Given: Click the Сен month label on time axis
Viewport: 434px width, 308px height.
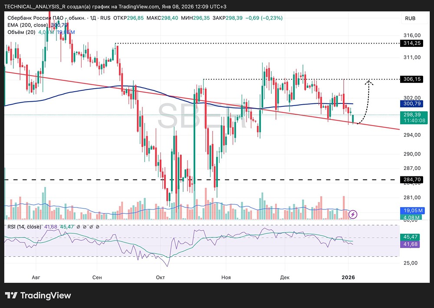Looking at the screenshot, I should click(97, 277).
